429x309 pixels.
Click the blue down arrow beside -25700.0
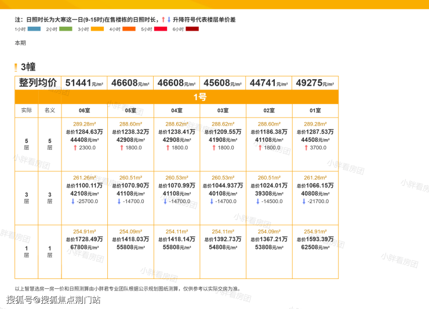72,201
